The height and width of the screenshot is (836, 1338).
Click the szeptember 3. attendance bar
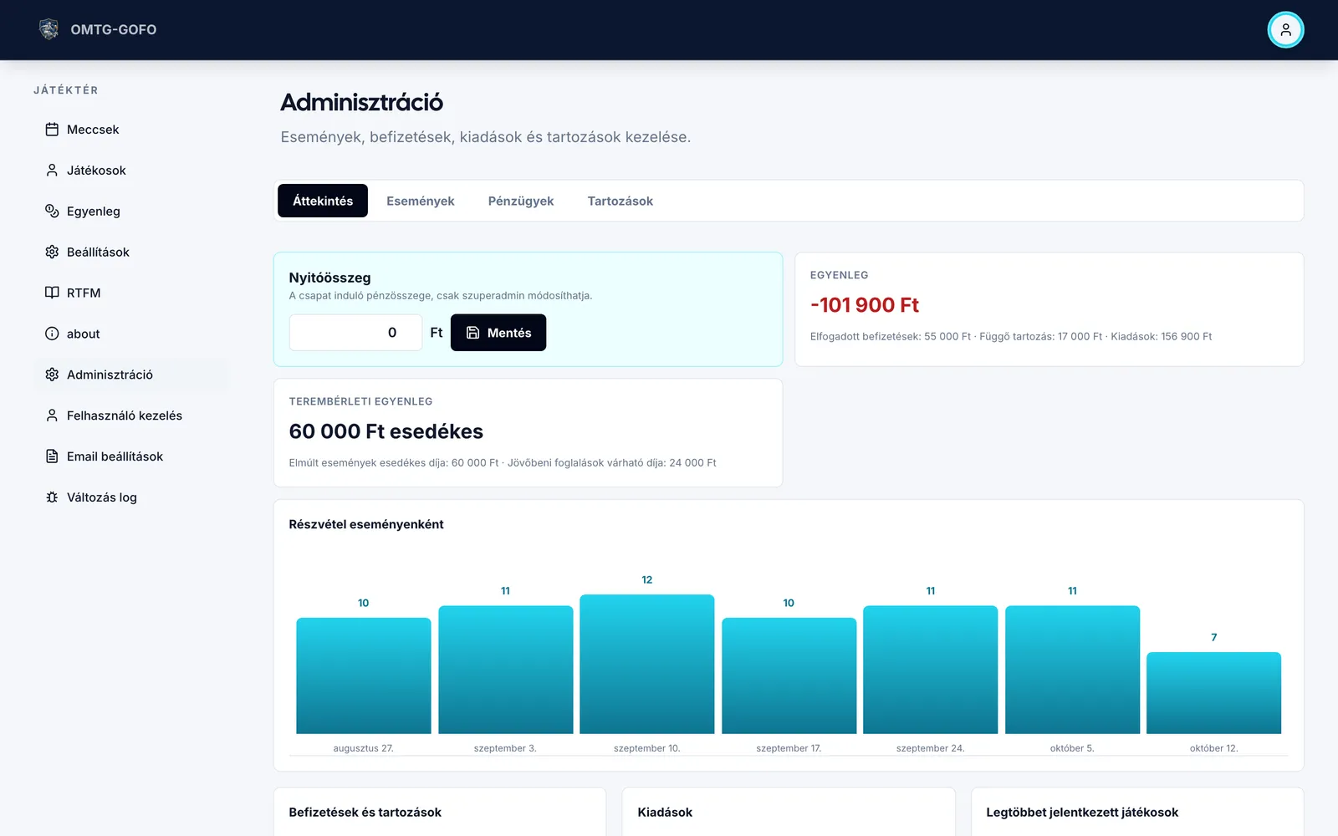pos(506,670)
